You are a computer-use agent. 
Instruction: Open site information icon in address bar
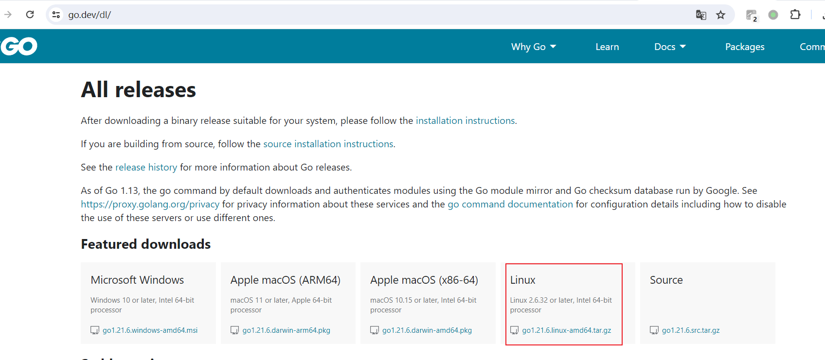(56, 15)
